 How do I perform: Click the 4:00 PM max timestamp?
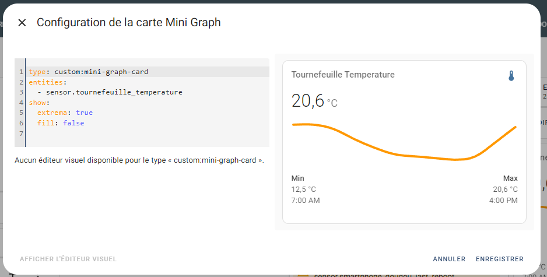tap(503, 201)
